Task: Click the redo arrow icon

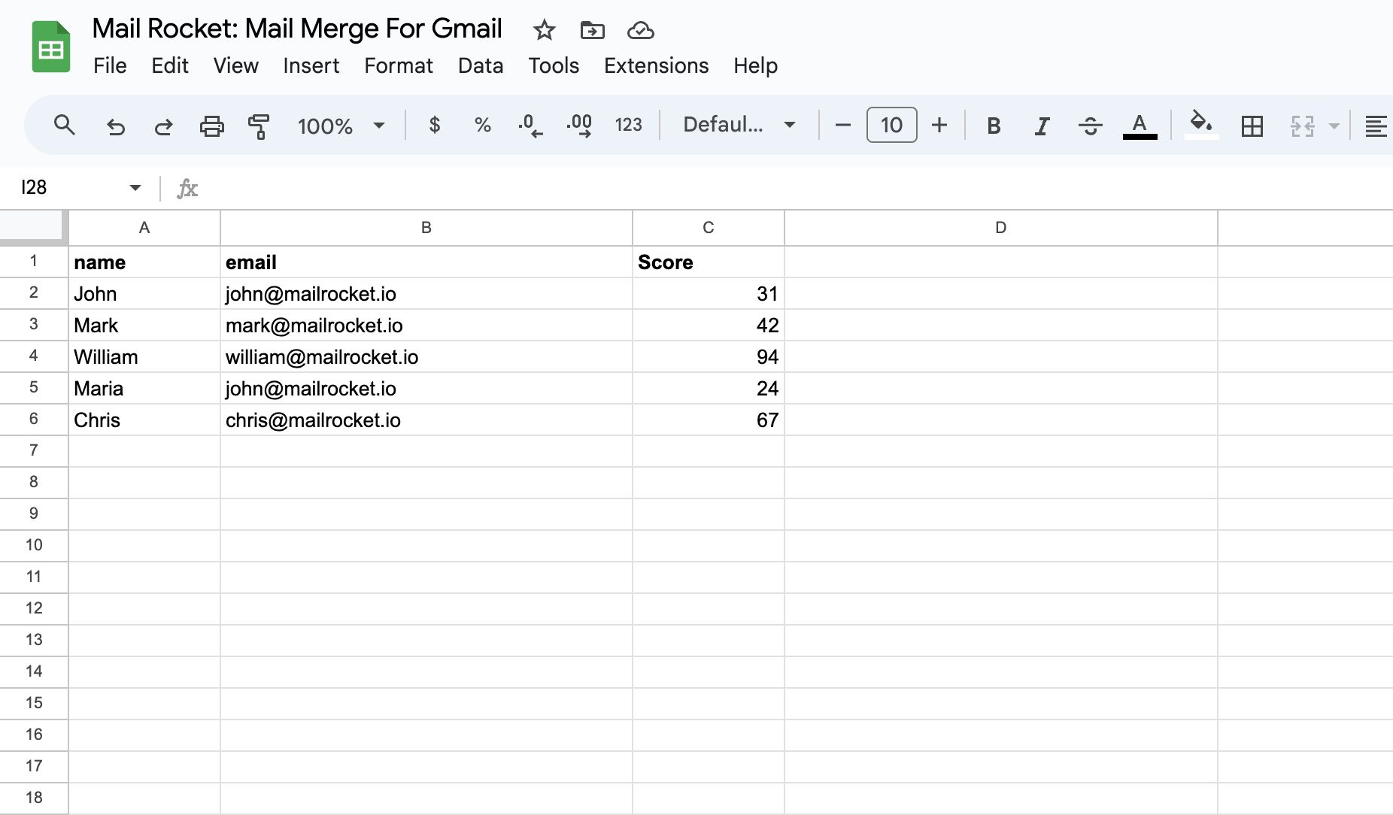Action: (x=163, y=126)
